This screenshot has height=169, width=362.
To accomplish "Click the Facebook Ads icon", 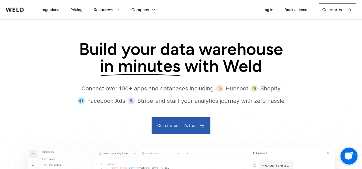I will [81, 101].
